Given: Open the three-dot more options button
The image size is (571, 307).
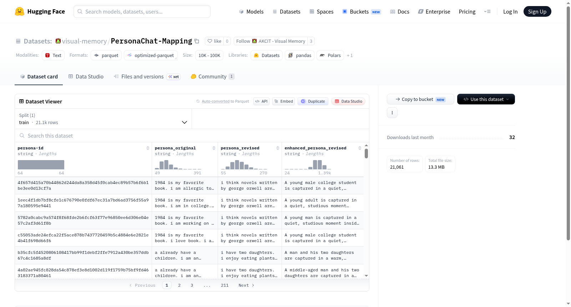Looking at the screenshot, I should 392,113.
